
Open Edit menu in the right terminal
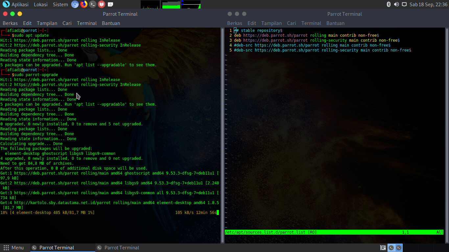[252, 23]
